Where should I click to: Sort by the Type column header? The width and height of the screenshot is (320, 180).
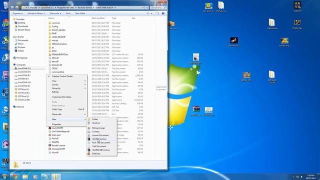114,18
